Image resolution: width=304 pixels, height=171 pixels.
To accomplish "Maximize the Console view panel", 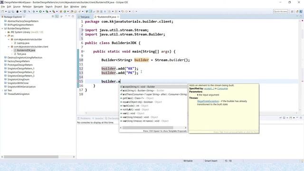I will 301,118.
